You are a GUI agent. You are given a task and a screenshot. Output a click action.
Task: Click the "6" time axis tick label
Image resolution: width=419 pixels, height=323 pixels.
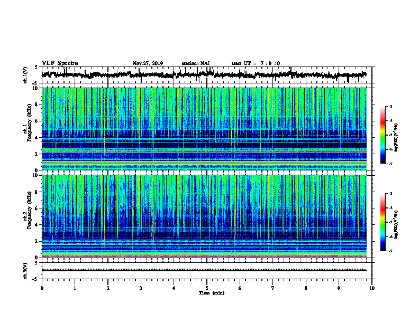click(x=240, y=288)
